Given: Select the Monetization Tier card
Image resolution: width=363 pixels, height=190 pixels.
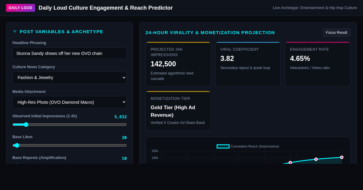Looking at the screenshot, I should pyautogui.click(x=178, y=111).
